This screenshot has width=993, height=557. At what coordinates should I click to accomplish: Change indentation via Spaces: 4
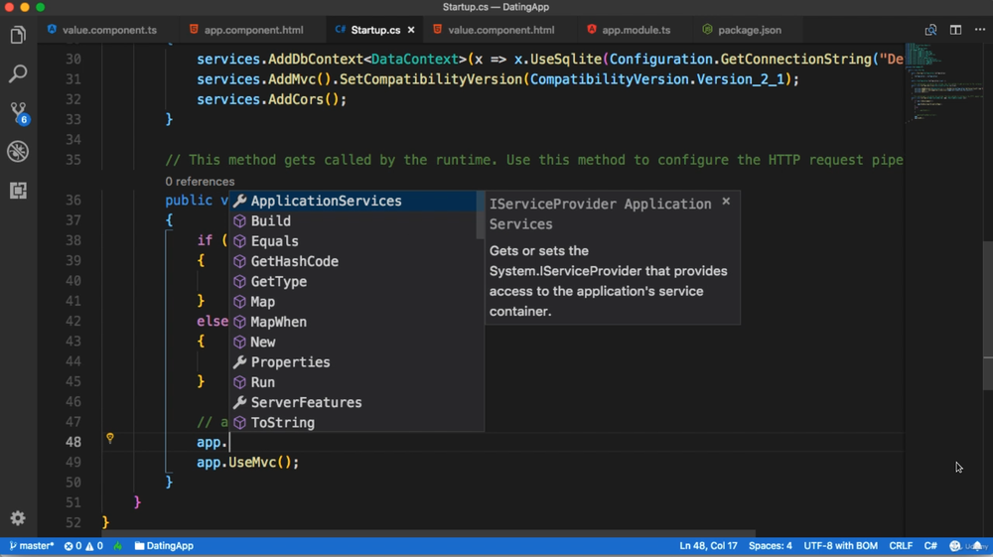tap(771, 546)
